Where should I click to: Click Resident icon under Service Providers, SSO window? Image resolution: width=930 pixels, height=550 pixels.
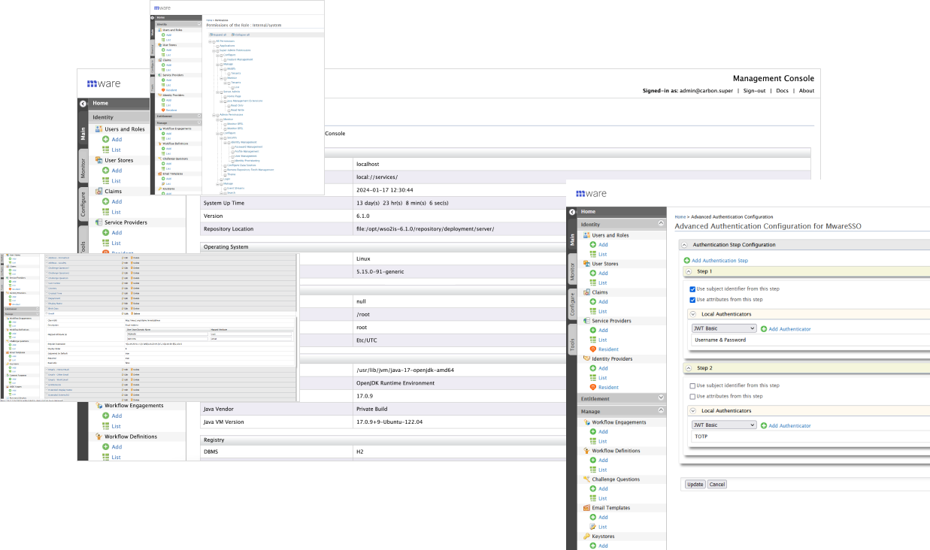click(593, 349)
